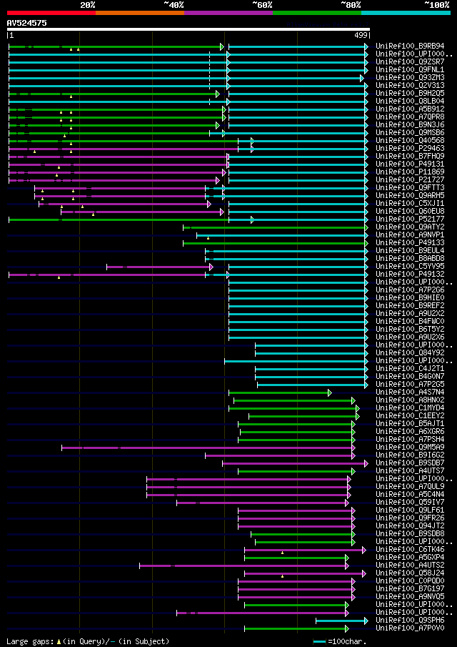Image resolution: width=457 pixels, height=647 pixels.
Task: Select the UniRef100_P29463 label
Action: tap(410, 148)
